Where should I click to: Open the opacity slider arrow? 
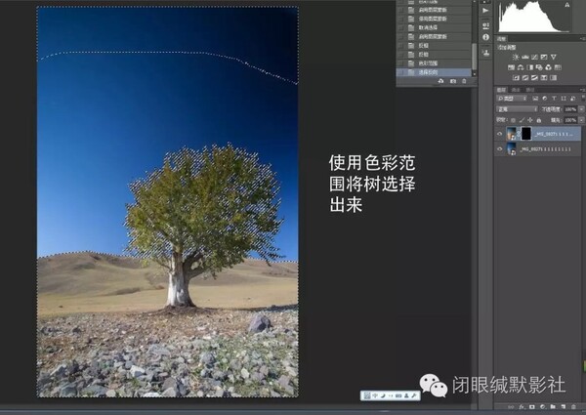point(581,109)
